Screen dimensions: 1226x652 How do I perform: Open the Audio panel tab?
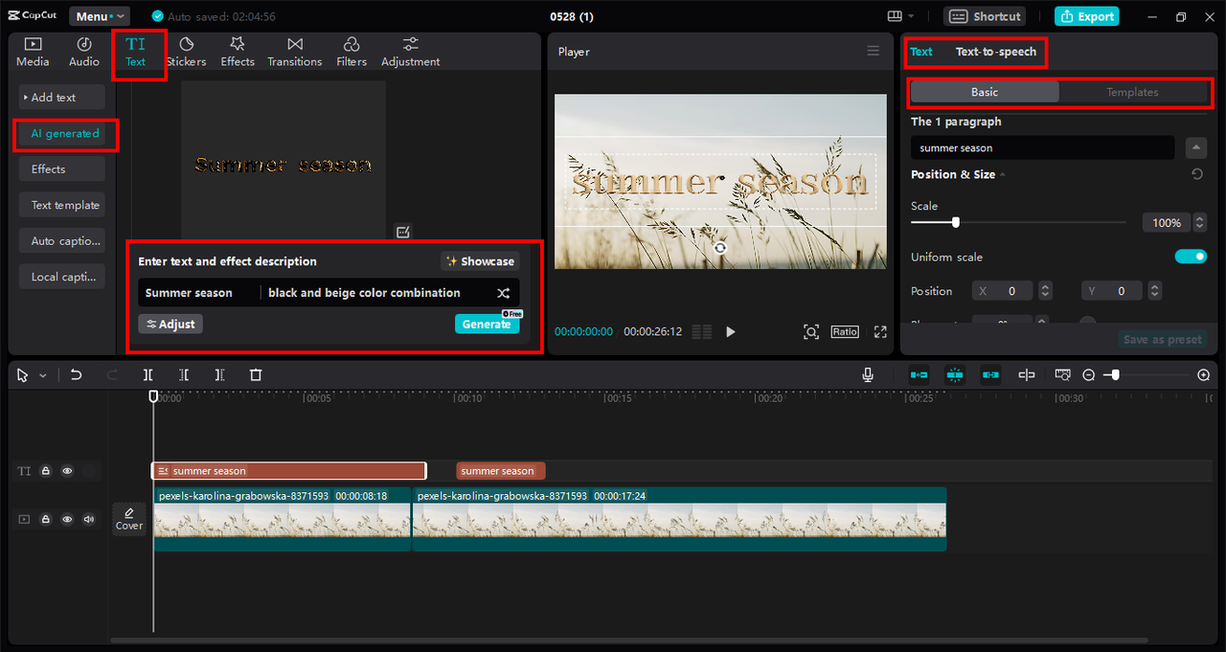point(84,52)
